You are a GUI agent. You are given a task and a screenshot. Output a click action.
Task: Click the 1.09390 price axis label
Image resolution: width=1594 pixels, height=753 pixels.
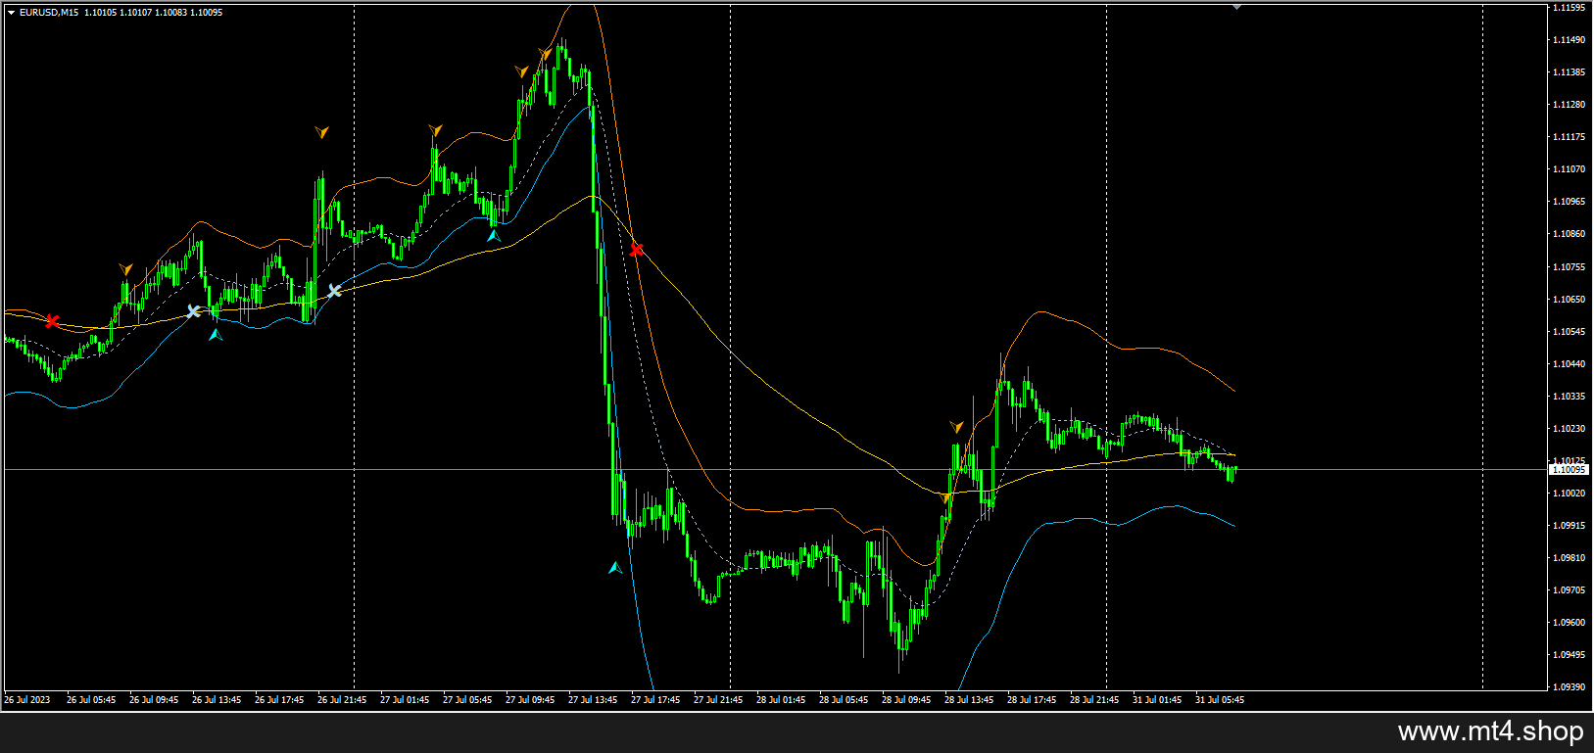pos(1570,687)
